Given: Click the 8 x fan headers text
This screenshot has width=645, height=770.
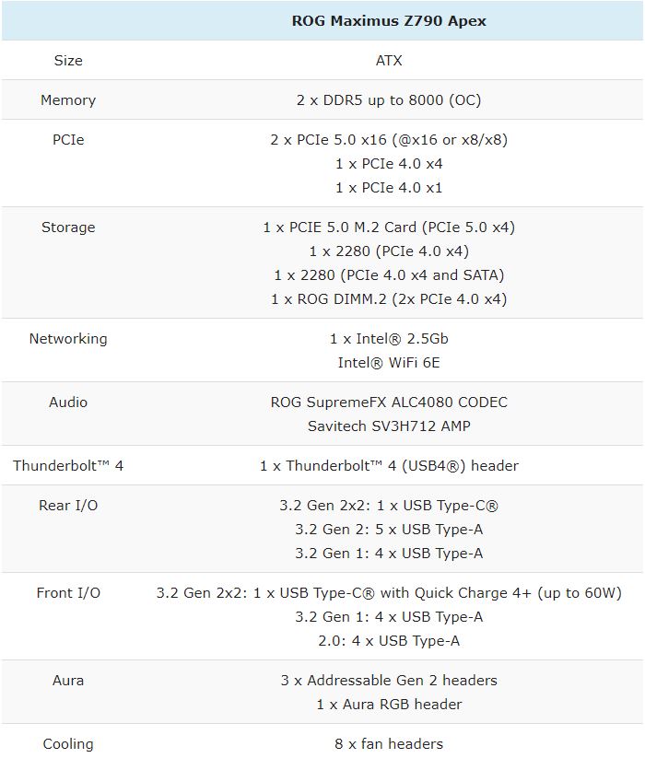Looking at the screenshot, I should [x=389, y=744].
